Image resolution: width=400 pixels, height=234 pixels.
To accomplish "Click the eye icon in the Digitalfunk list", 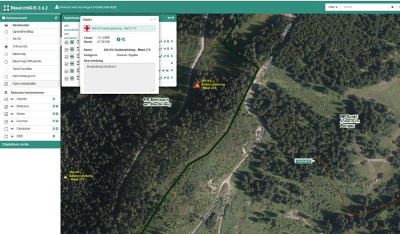I will [x=167, y=71].
